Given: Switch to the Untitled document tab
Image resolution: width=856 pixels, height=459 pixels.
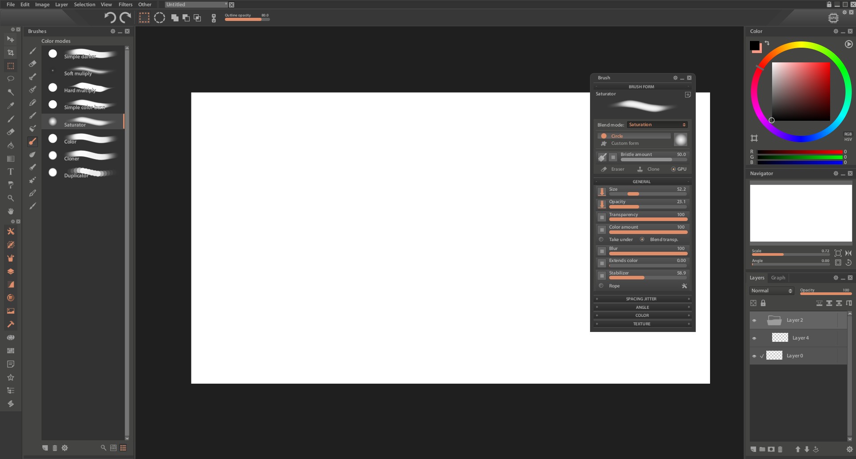Looking at the screenshot, I should (x=196, y=4).
